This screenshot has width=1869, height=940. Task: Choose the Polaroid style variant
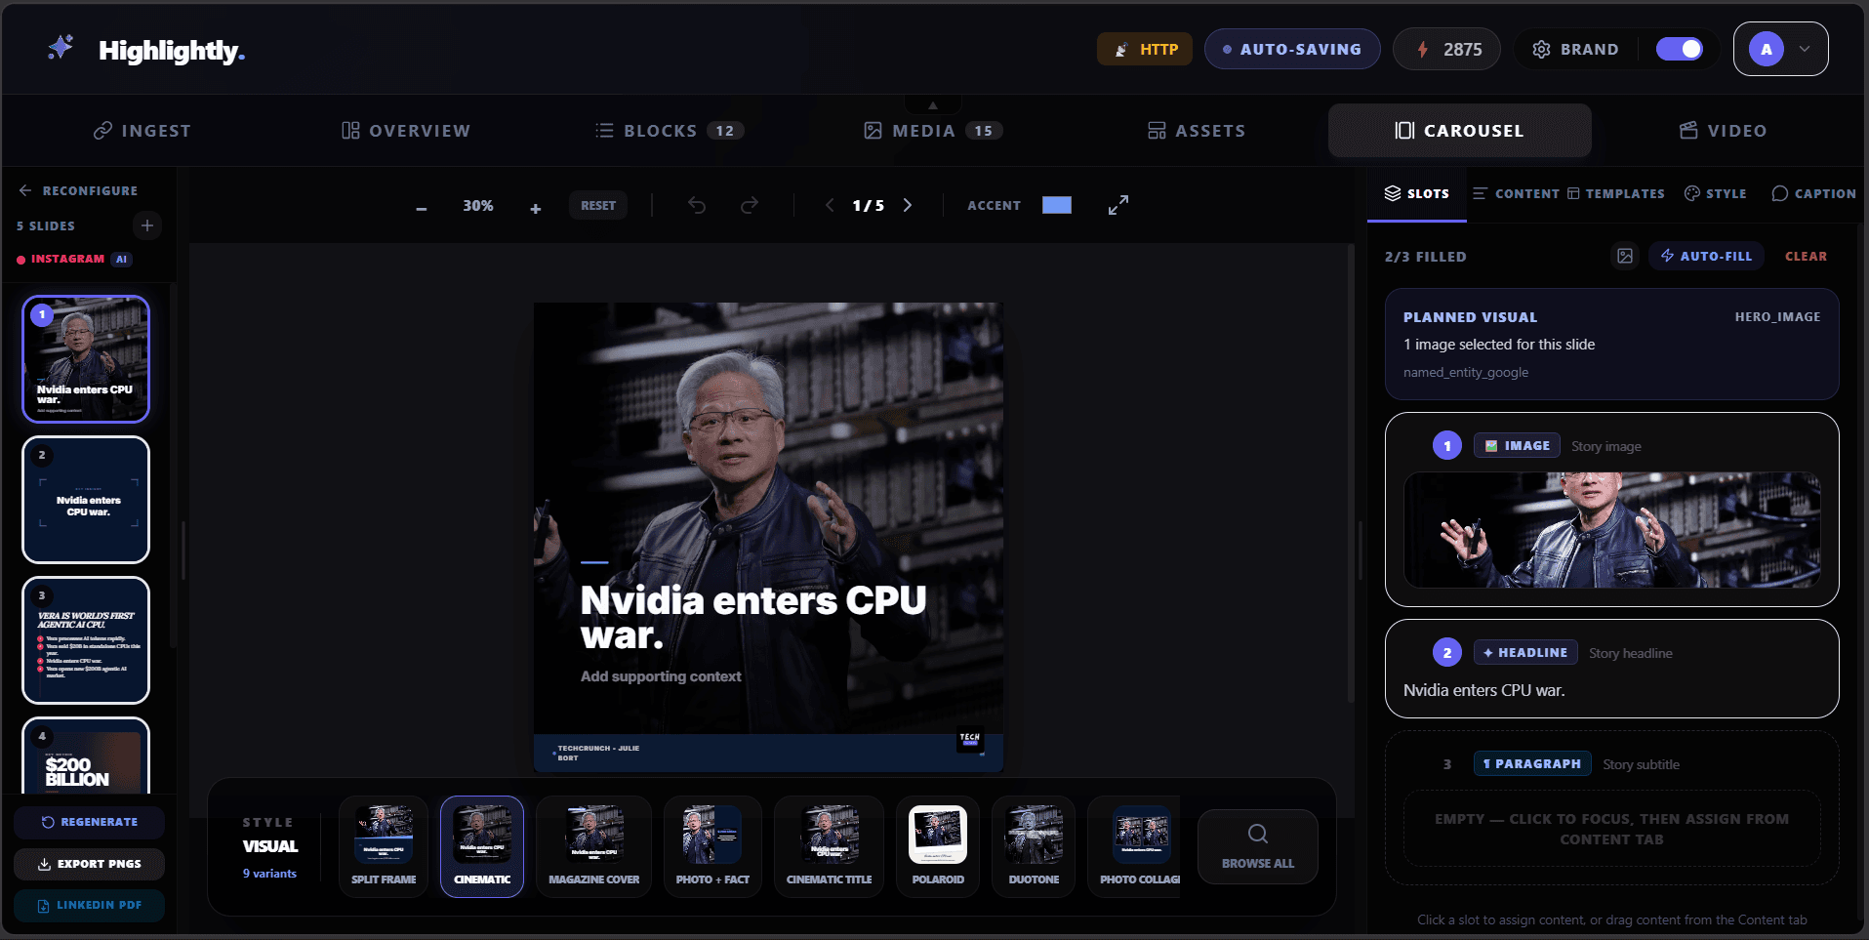coord(938,846)
